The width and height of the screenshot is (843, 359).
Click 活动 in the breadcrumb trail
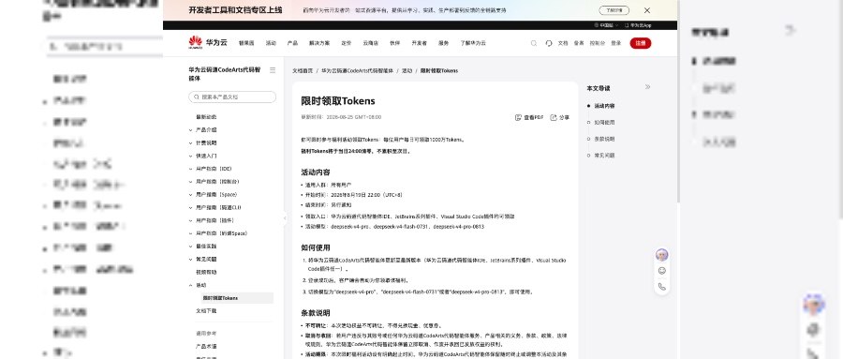coord(407,71)
